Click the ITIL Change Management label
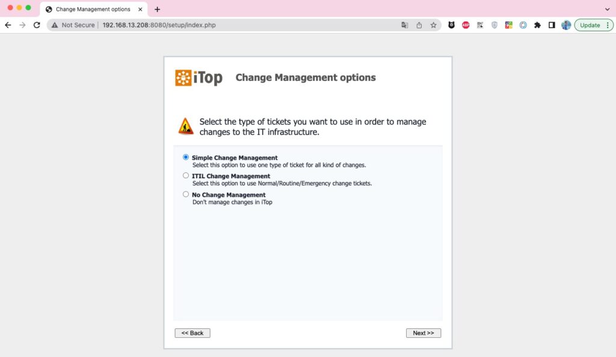This screenshot has width=616, height=357. coord(231,176)
